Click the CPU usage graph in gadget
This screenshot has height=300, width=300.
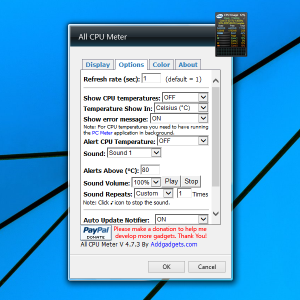click(x=231, y=51)
